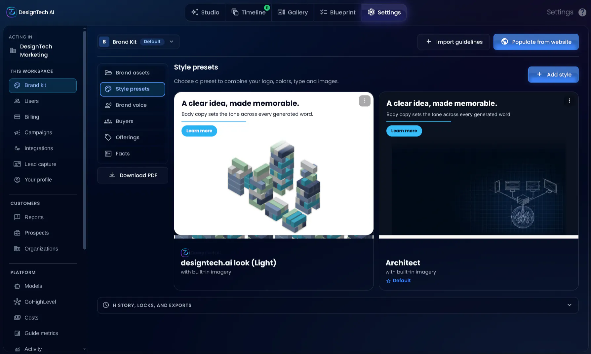Image resolution: width=591 pixels, height=354 pixels.
Task: Click the Models icon under Platform
Action: pos(17,286)
